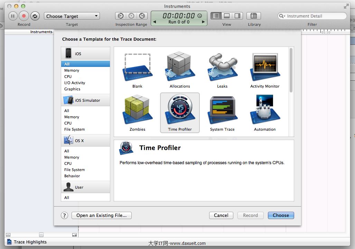This screenshot has height=249, width=355.
Task: Select the Zombies template icon
Action: tap(137, 110)
